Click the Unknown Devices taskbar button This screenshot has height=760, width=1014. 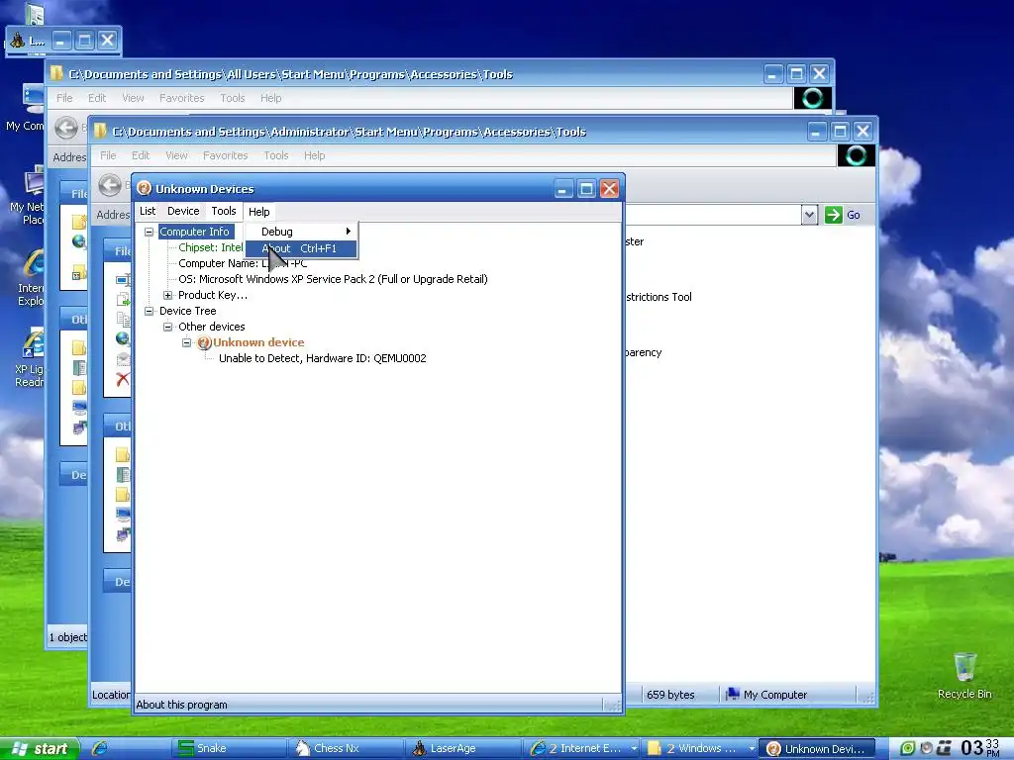(817, 748)
